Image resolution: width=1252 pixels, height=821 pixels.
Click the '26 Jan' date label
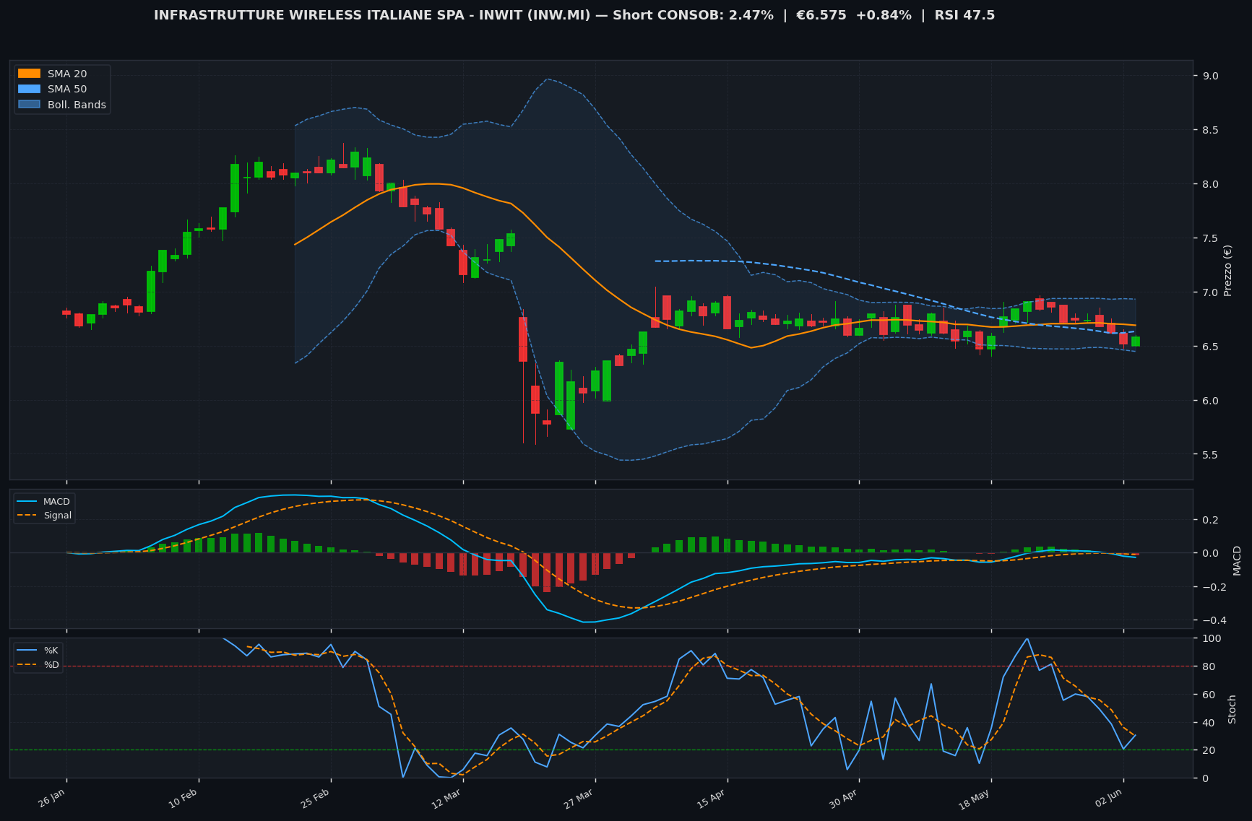click(53, 799)
